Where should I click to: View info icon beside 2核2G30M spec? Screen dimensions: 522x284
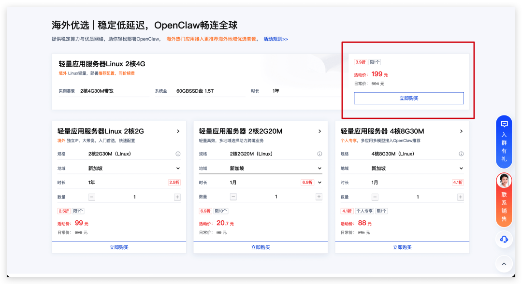coord(177,154)
